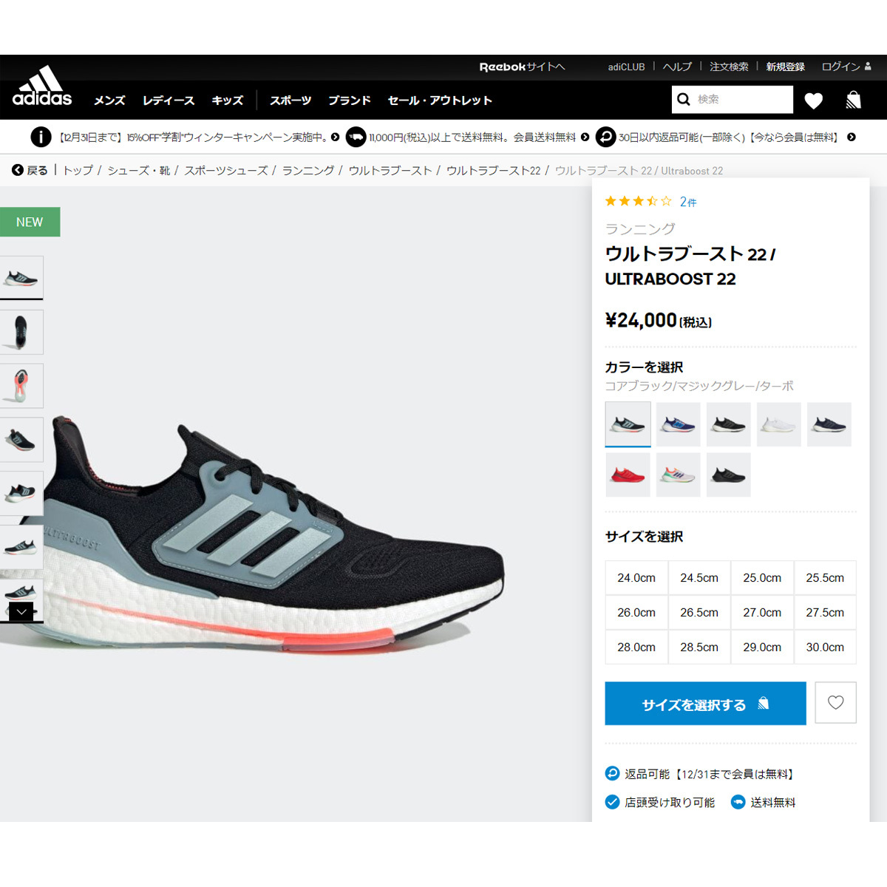887x887 pixels.
Task: Choose the navy shoe color swatch
Action: click(829, 424)
